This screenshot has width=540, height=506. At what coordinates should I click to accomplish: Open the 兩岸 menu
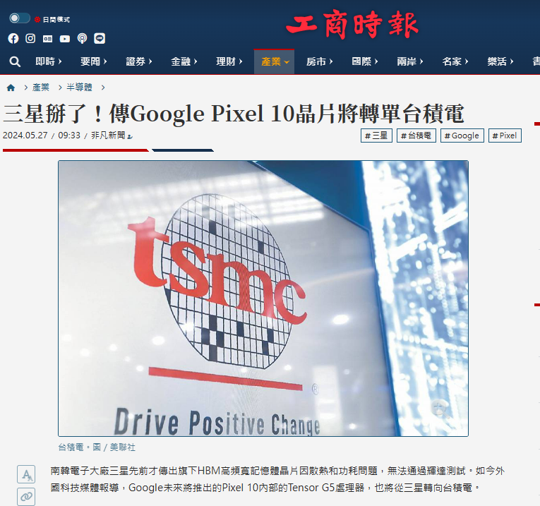tap(410, 61)
